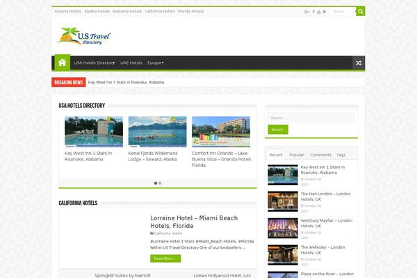The height and width of the screenshot is (278, 417).
Task: Open the Google Play social icon
Action: point(325,11)
